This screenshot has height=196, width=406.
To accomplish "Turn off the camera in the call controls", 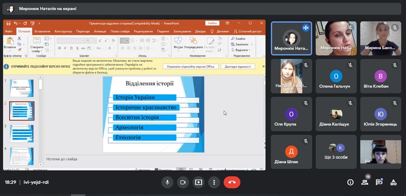I will click(183, 182).
